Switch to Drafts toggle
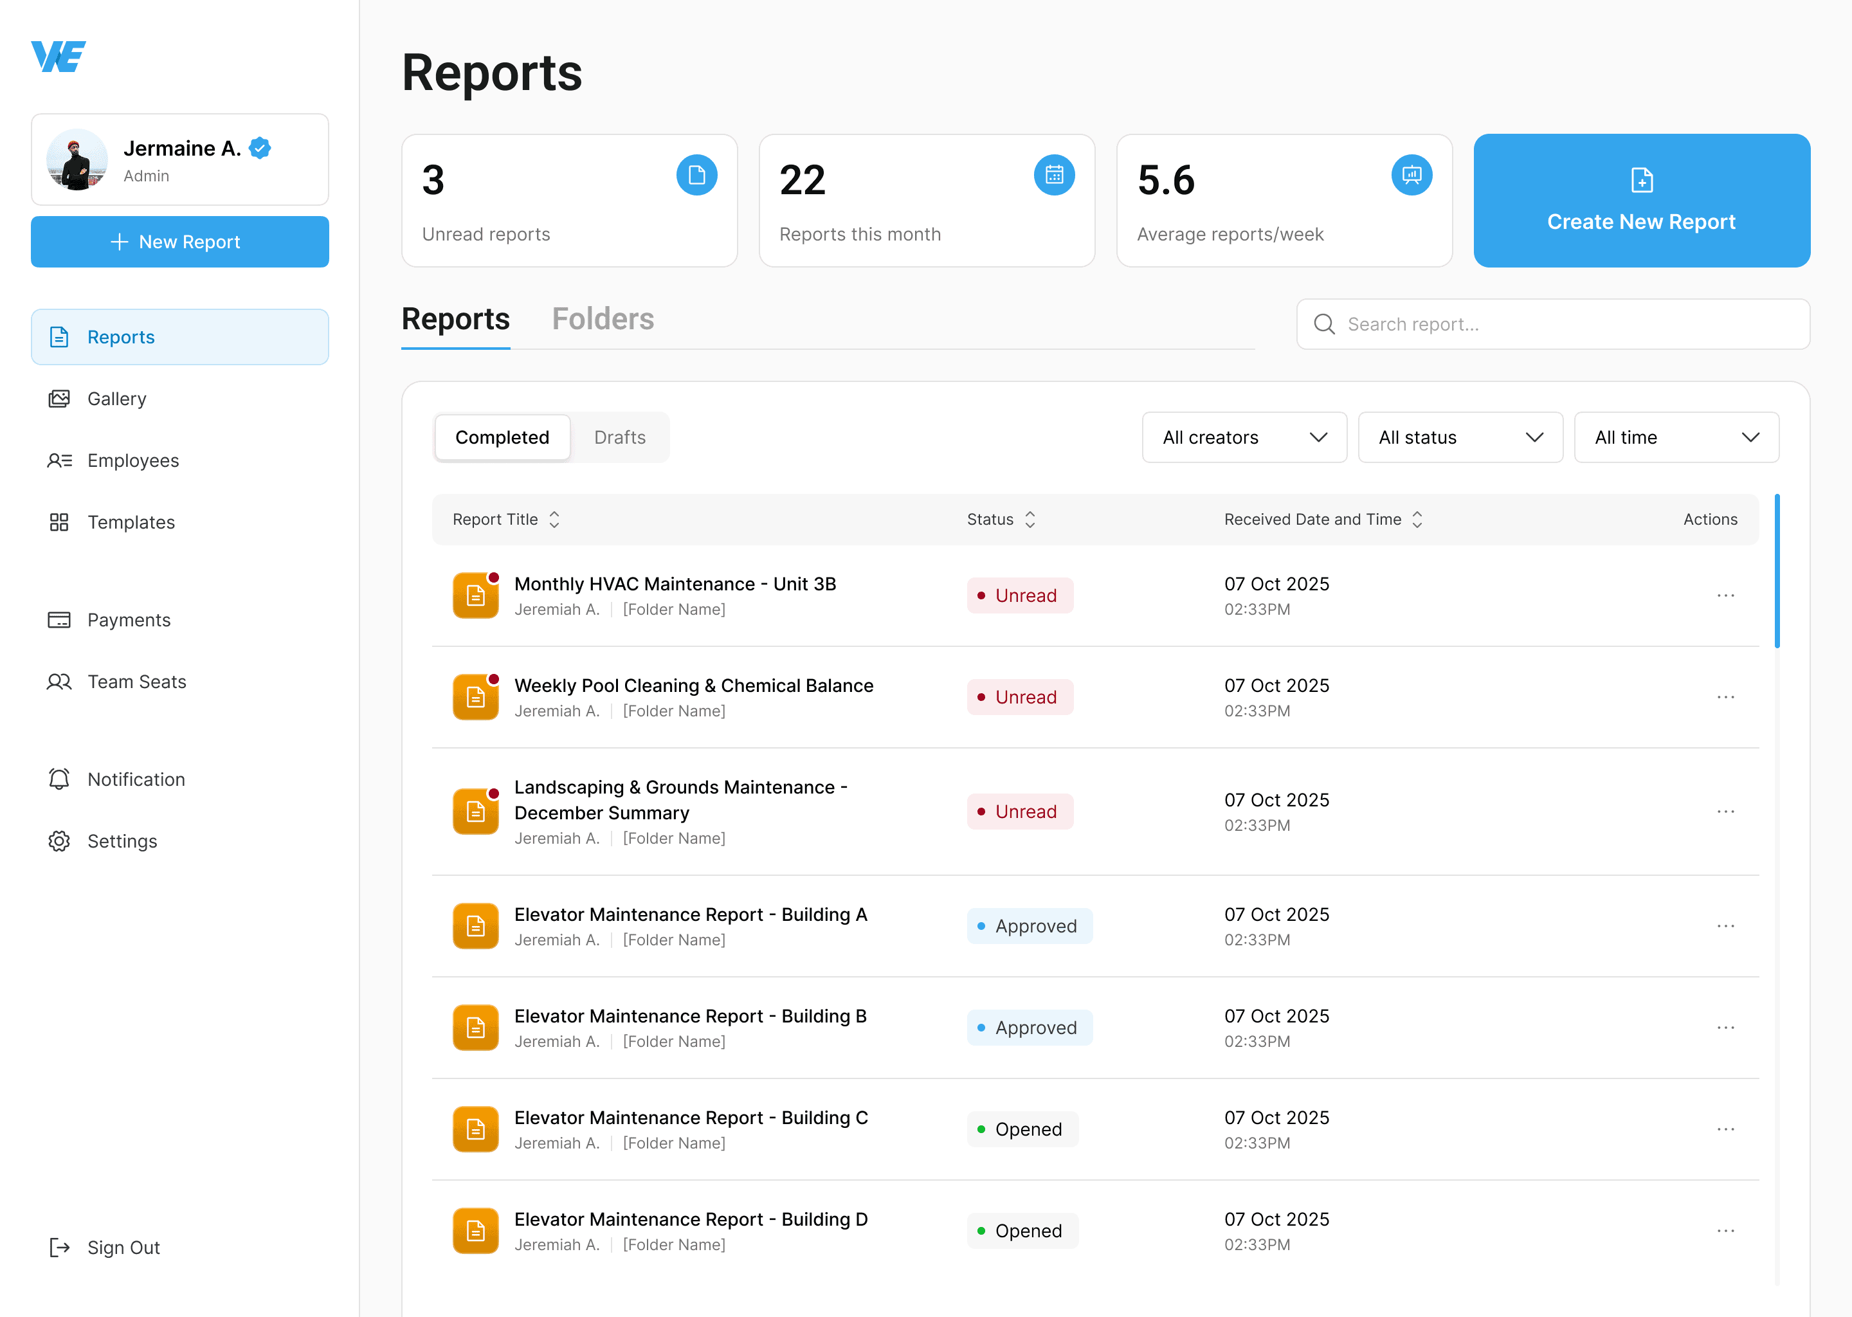Screen dimensions: 1852x1317 [619, 438]
